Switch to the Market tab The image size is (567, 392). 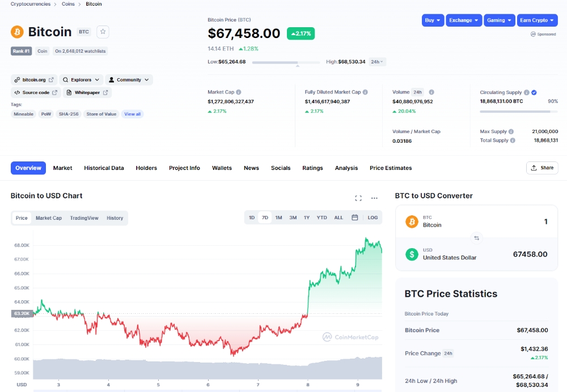pos(62,168)
